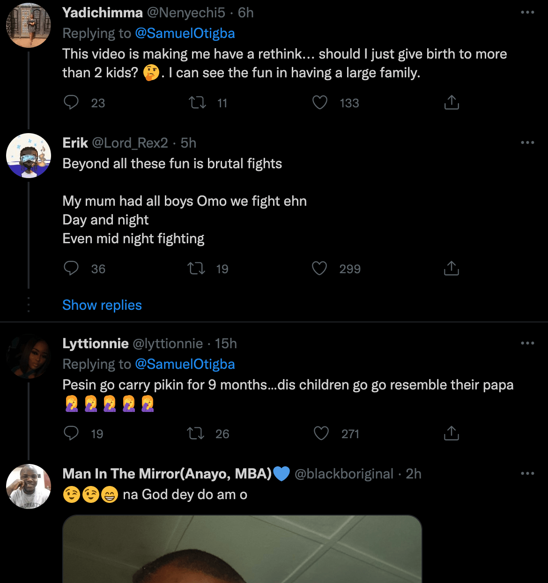
Task: Open more options for Lyttionnie's tweet
Action: click(x=527, y=344)
